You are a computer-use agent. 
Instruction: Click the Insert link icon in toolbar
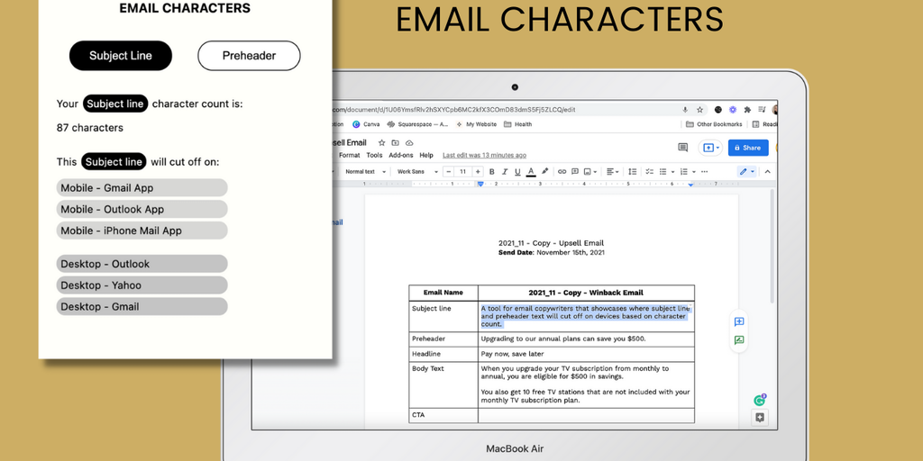pyautogui.click(x=562, y=171)
